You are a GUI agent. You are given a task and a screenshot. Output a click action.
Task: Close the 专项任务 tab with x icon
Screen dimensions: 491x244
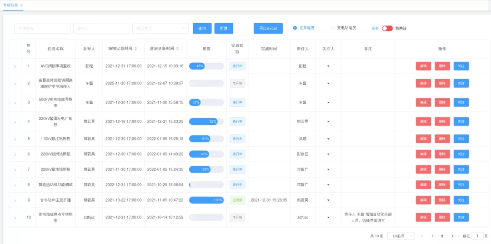tap(21, 5)
